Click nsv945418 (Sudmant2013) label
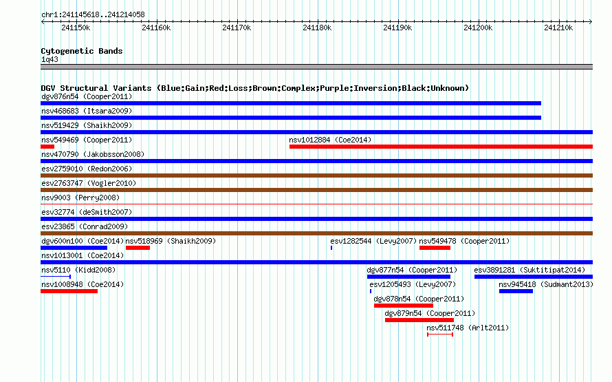The width and height of the screenshot is (612, 382). [546, 284]
